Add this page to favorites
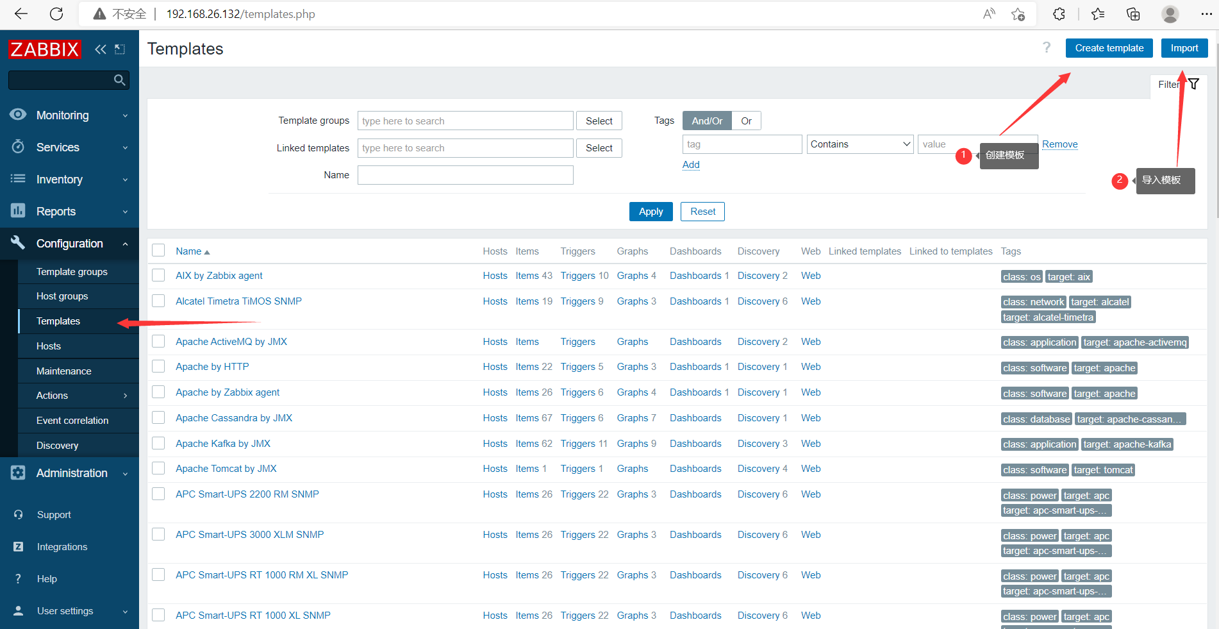The height and width of the screenshot is (629, 1219). 1018,14
